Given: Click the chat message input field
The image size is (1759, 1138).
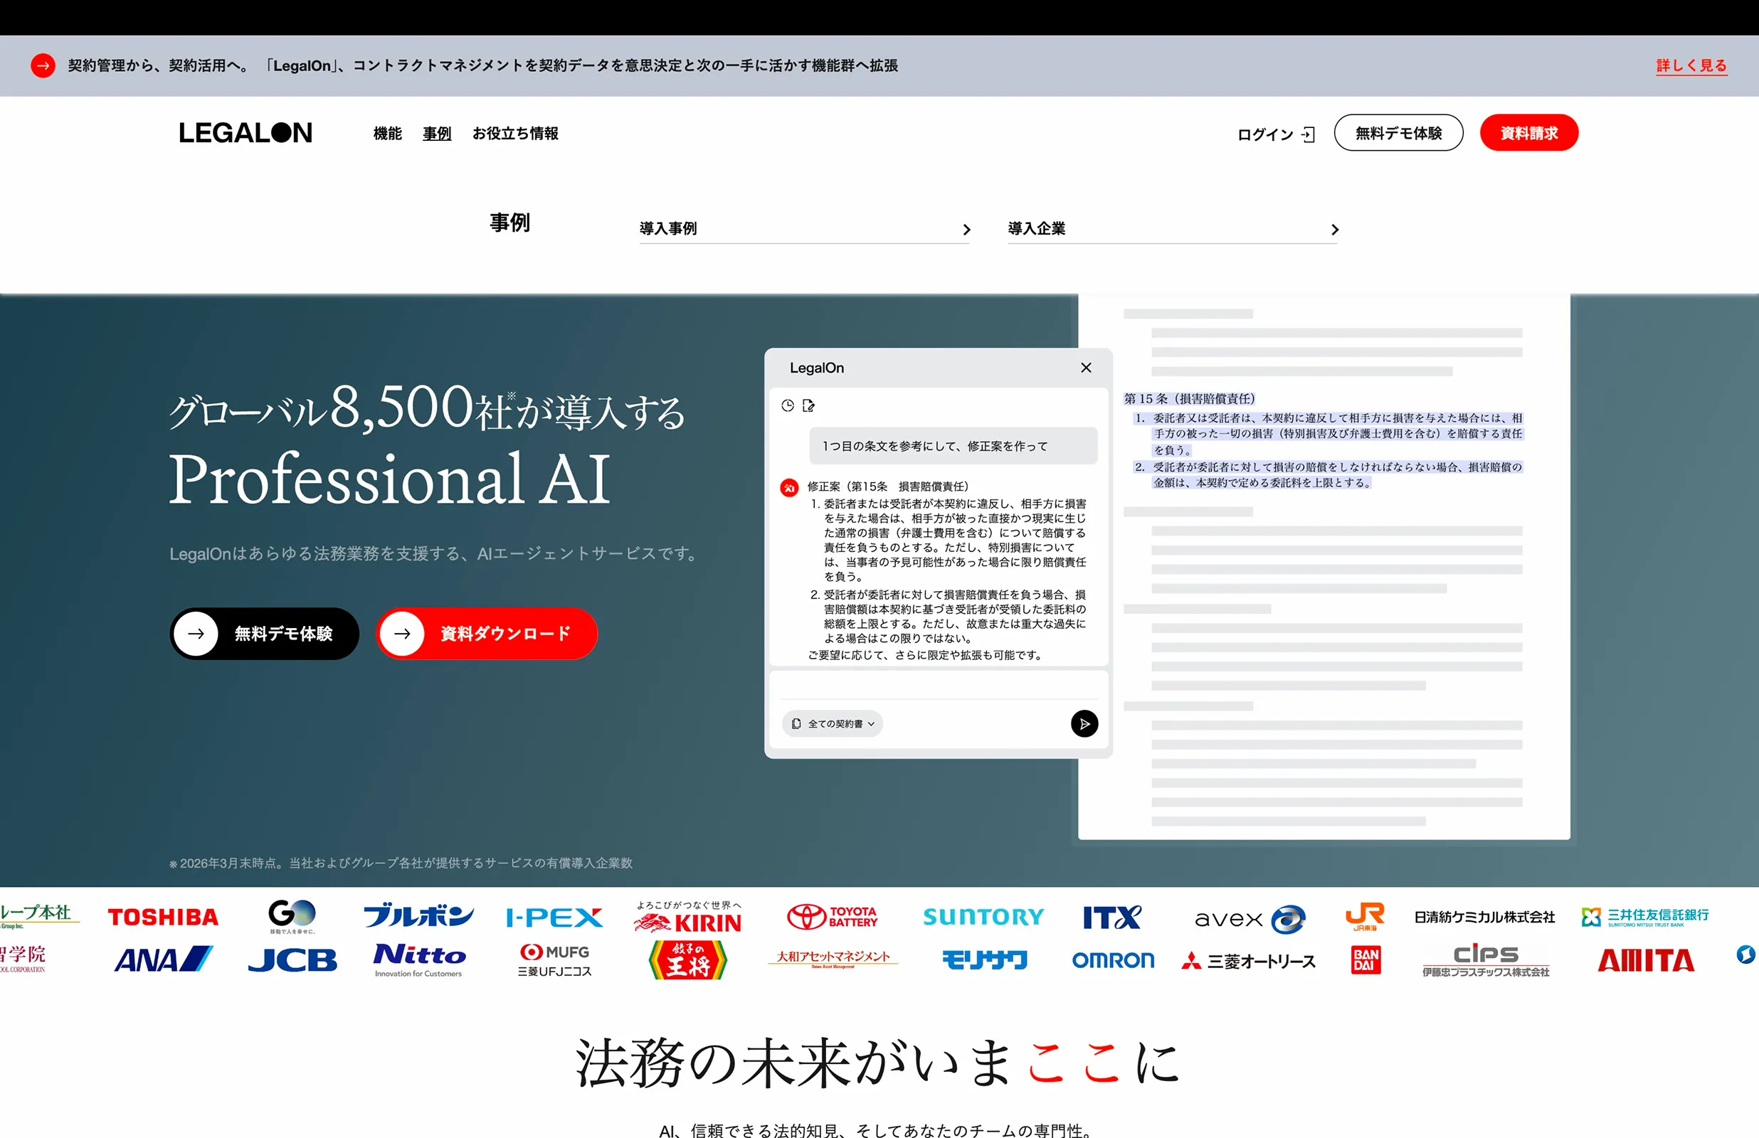Looking at the screenshot, I should coord(939,685).
